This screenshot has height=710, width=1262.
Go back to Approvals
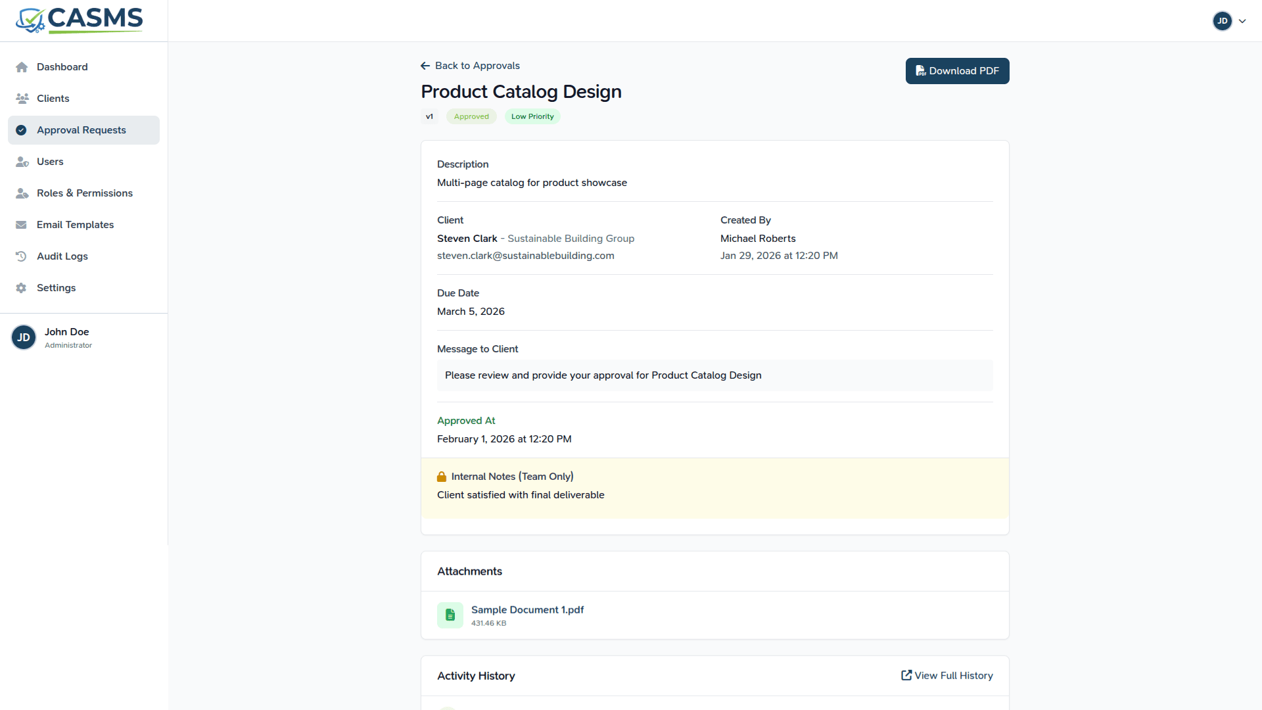471,66
